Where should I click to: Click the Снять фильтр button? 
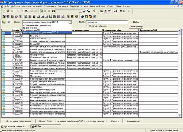136,26
